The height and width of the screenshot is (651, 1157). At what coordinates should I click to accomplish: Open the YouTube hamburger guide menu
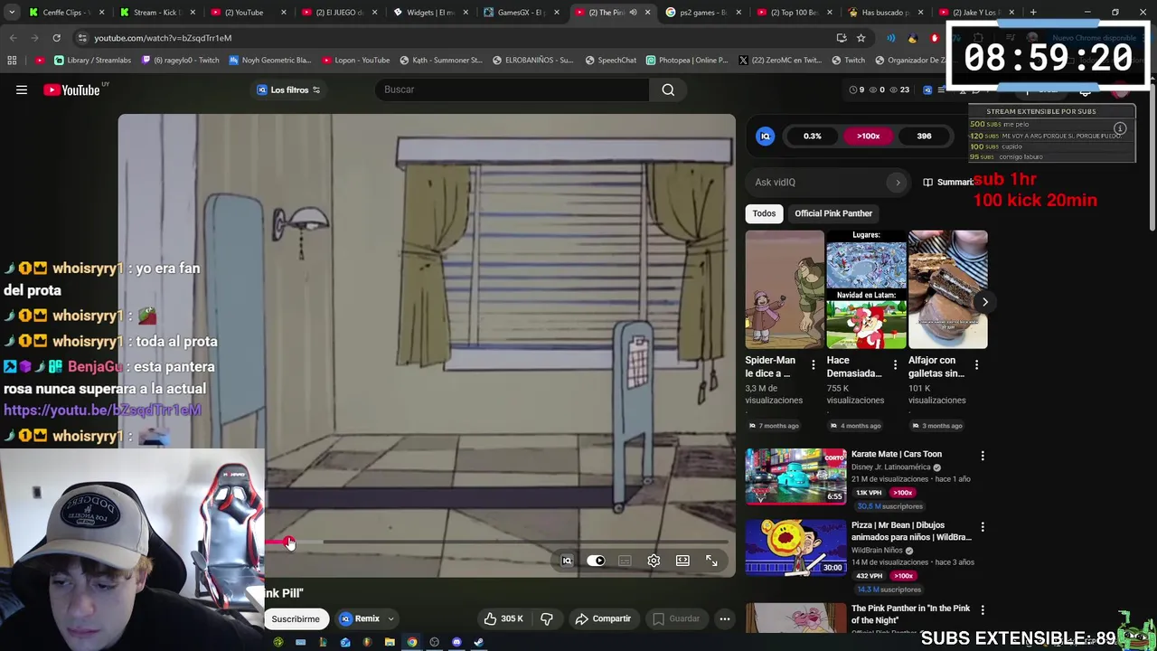tap(22, 90)
